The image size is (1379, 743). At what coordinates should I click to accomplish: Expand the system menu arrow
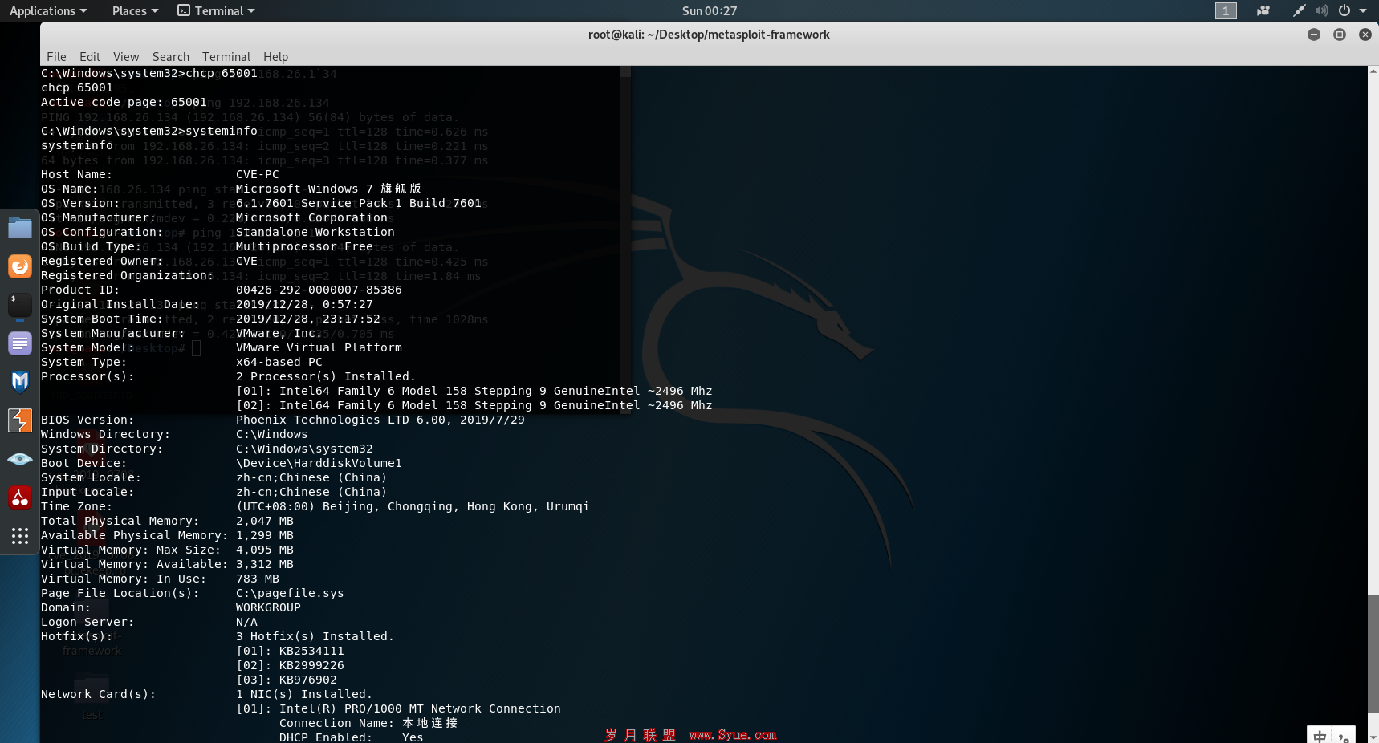[1363, 11]
